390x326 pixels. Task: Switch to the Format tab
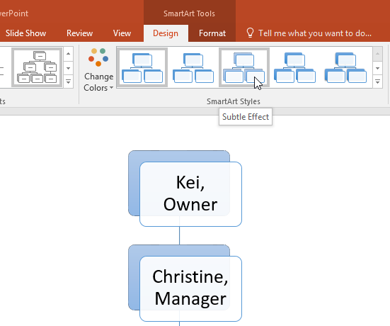pos(212,33)
